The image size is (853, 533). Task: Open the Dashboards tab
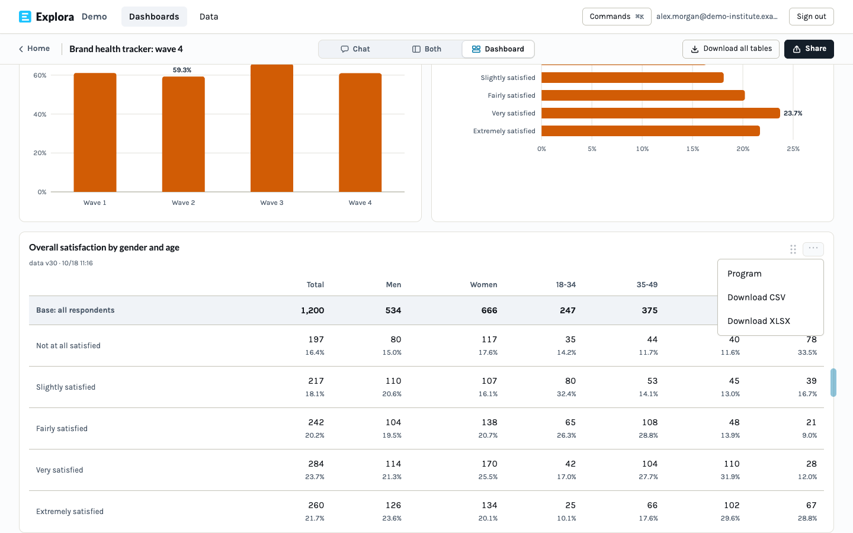coord(154,17)
